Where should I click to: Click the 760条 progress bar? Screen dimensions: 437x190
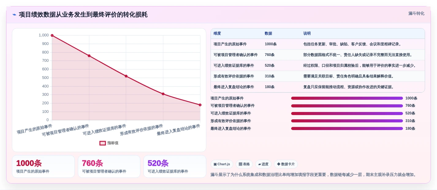(347, 106)
